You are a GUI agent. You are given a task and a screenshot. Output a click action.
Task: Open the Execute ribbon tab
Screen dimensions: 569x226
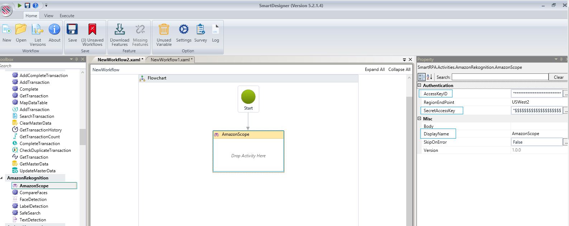[x=67, y=16]
